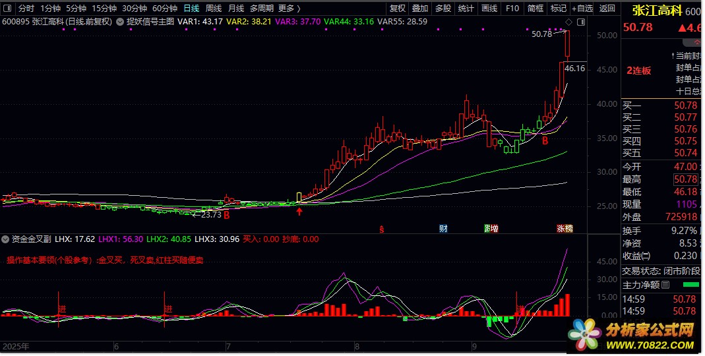Open the F10 company info
705x356 pixels.
[x=512, y=9]
